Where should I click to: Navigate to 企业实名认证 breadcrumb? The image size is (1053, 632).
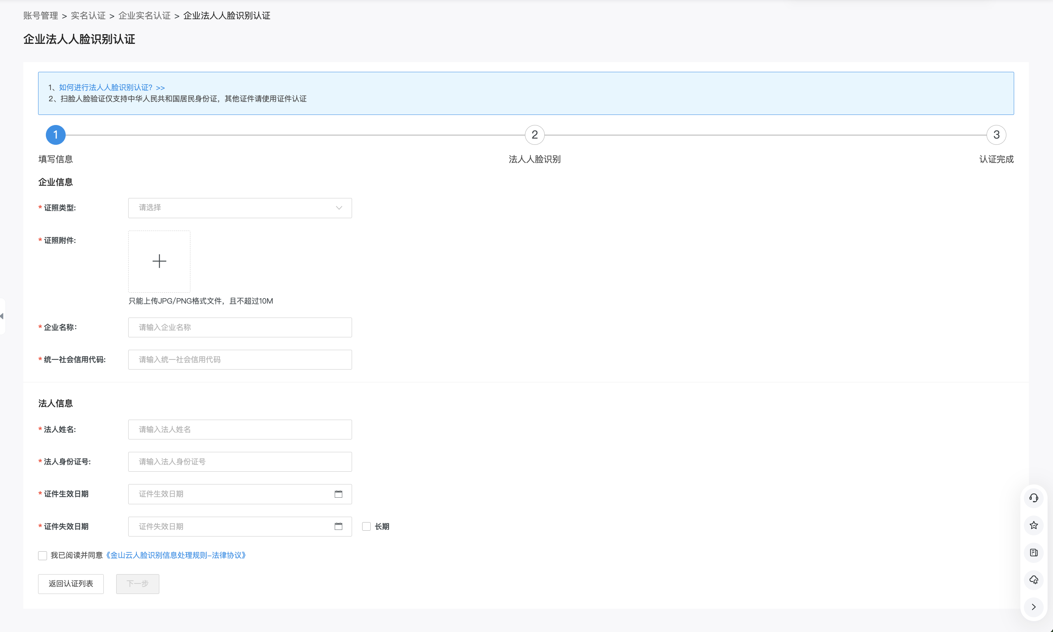click(144, 16)
